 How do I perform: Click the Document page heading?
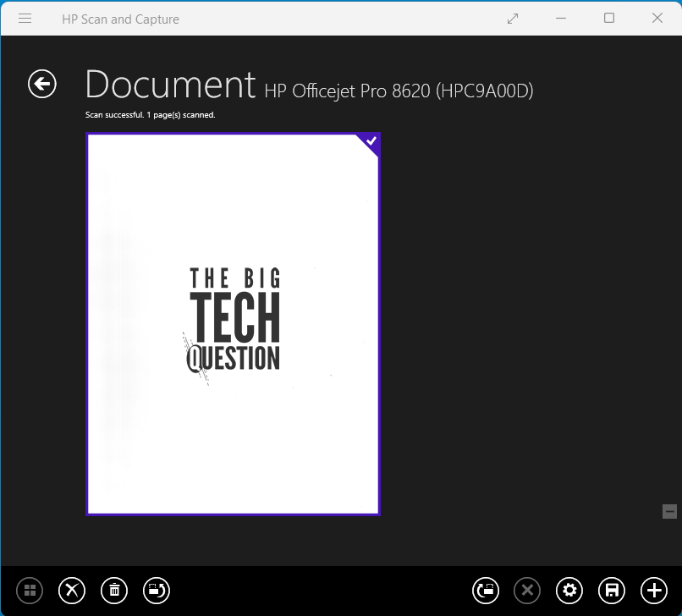[x=169, y=85]
